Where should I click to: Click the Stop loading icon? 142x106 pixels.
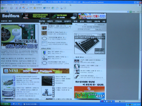coord(16,8)
